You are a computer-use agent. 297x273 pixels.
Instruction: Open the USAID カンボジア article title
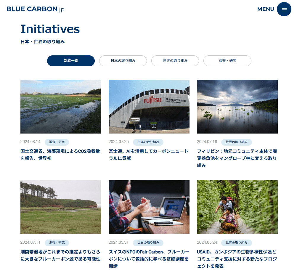tap(237, 259)
